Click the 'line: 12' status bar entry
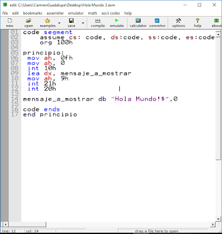This screenshot has height=234, width=222. [9, 231]
